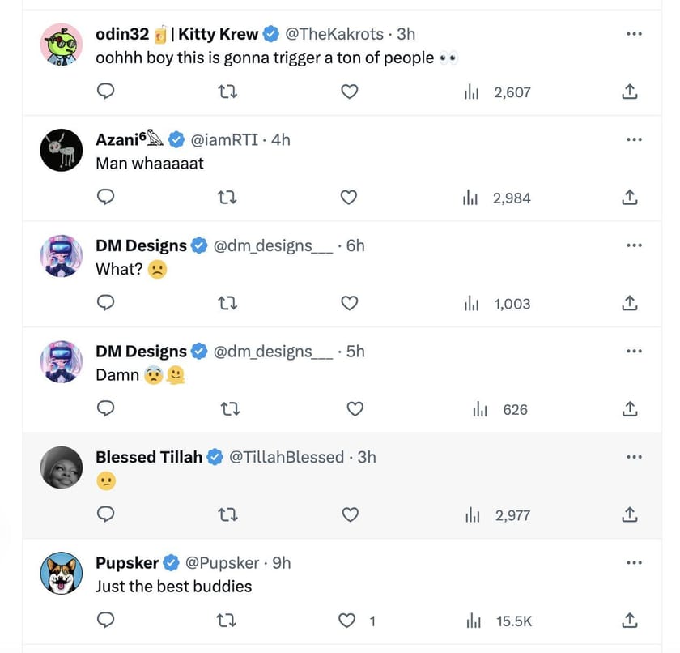Viewport: 680px width, 653px height.
Task: Open Azani's profile avatar
Action: (x=62, y=150)
